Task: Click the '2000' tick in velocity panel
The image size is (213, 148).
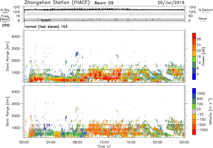Action: coord(16,116)
